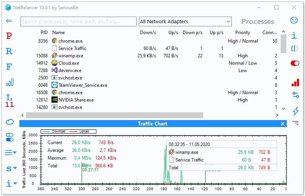Expand the blue i dropdown in left sidebar
Viewport: 305px width, 196px height.
11,184
